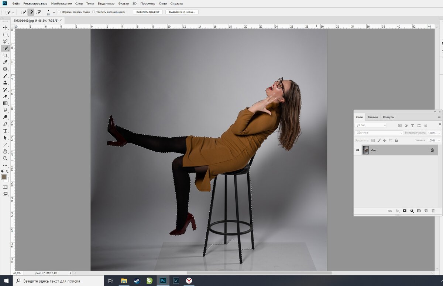
Task: Select the Brush tool
Action: (x=5, y=76)
